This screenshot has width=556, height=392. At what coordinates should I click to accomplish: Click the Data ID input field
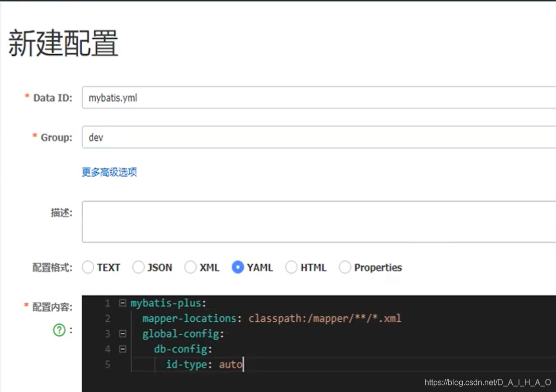pyautogui.click(x=319, y=97)
